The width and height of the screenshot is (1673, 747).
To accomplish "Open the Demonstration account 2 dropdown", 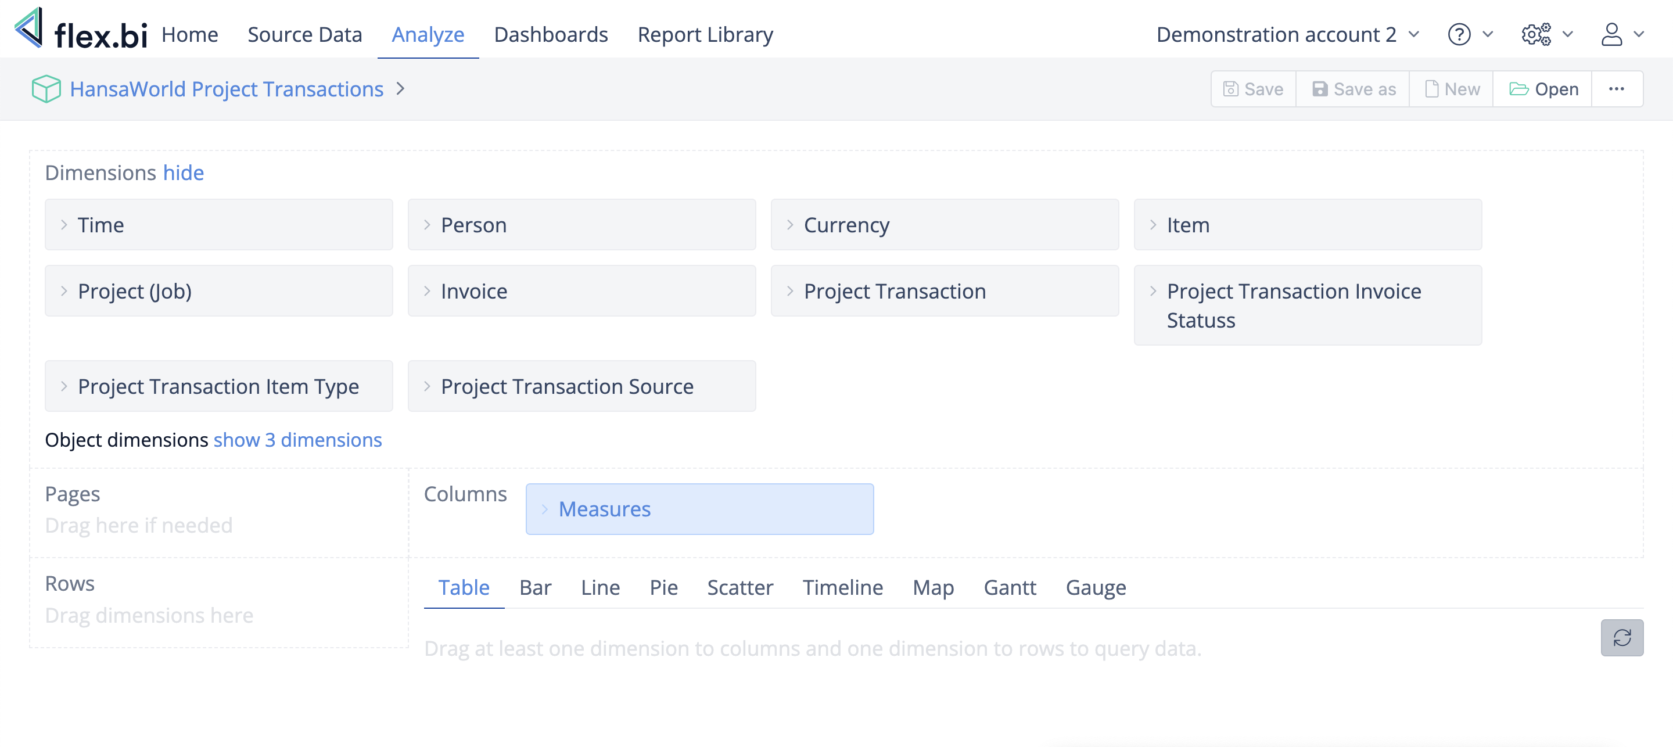I will pyautogui.click(x=1287, y=34).
